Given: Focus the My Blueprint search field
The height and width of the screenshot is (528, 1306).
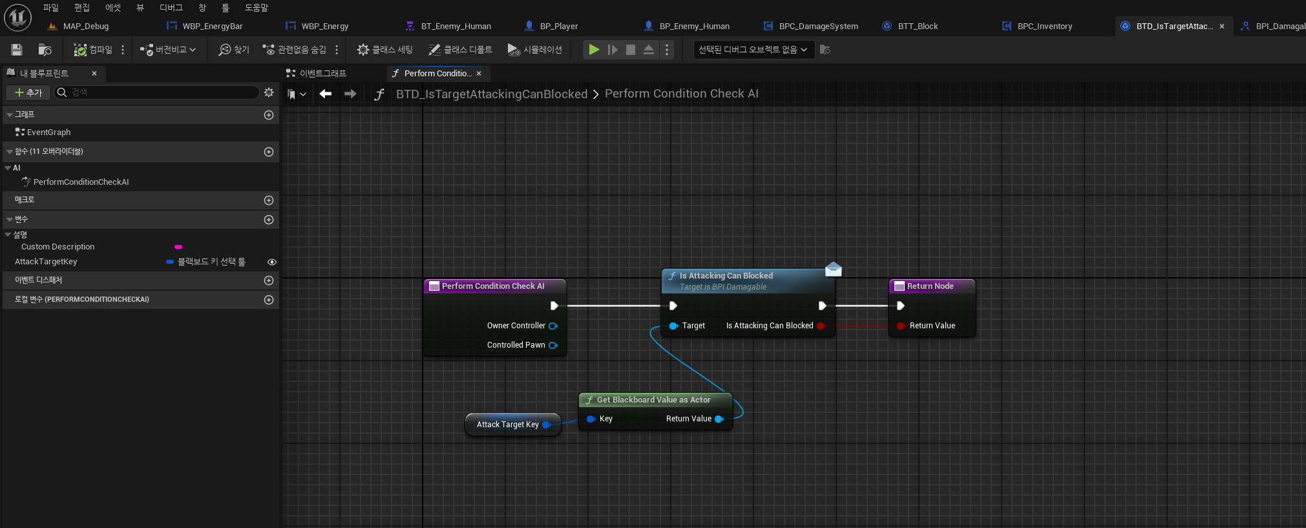Looking at the screenshot, I should (157, 92).
